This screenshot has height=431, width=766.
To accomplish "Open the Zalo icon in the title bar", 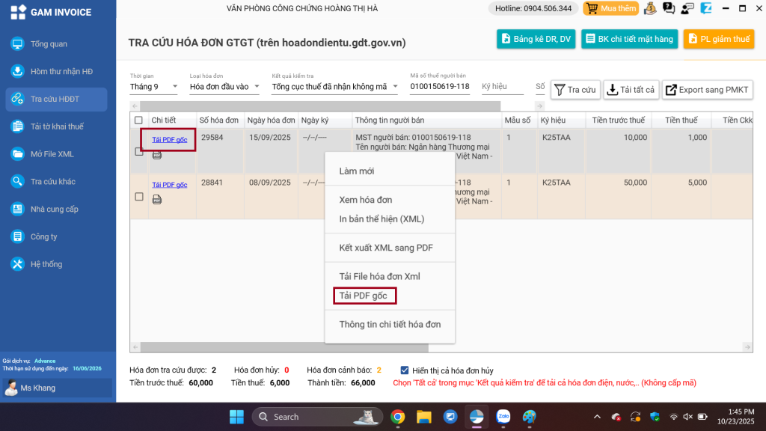I will 705,9.
